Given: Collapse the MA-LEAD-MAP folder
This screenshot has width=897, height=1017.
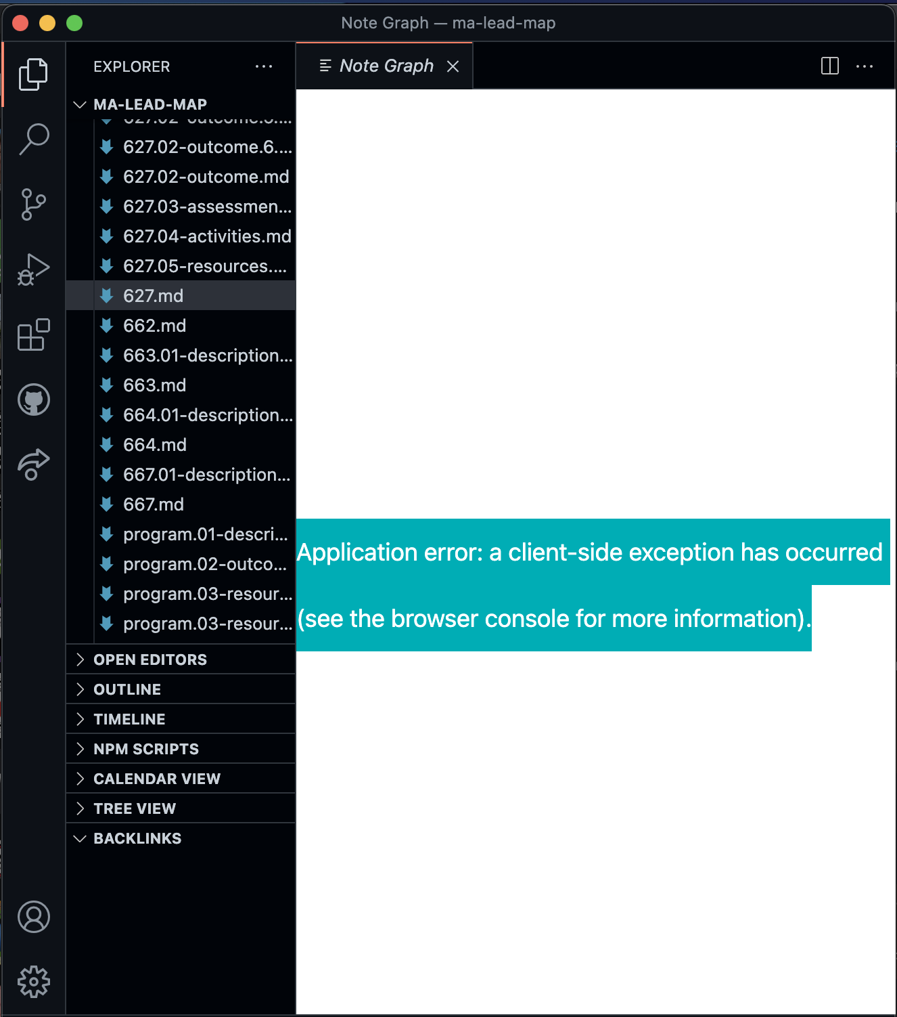Looking at the screenshot, I should pyautogui.click(x=79, y=104).
